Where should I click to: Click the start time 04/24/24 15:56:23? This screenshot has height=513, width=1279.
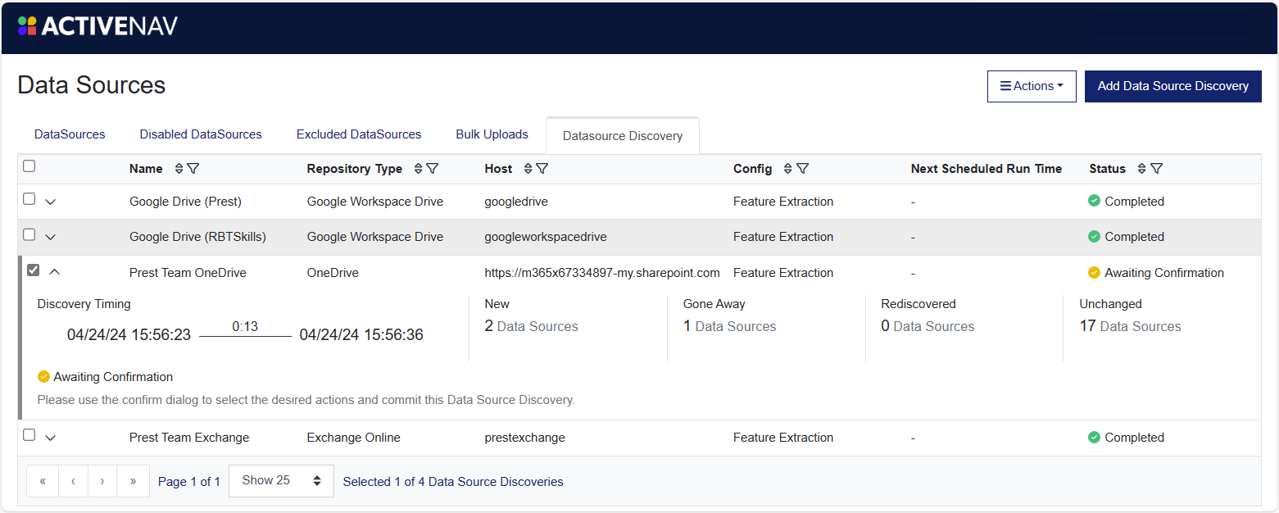(129, 334)
